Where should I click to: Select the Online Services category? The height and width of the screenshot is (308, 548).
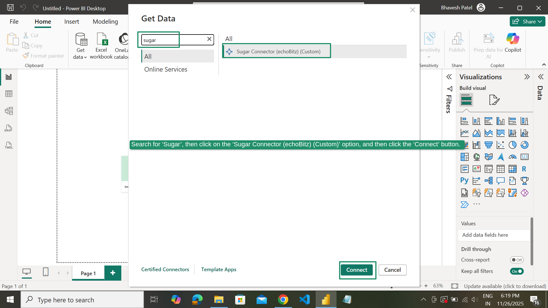[x=166, y=69]
